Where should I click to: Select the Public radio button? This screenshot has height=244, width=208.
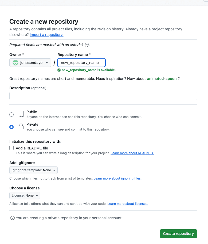(x=11, y=115)
